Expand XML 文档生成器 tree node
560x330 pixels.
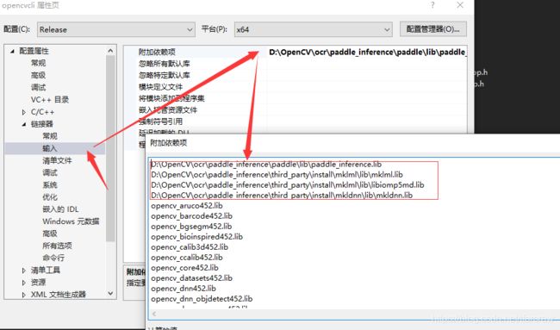(x=24, y=295)
